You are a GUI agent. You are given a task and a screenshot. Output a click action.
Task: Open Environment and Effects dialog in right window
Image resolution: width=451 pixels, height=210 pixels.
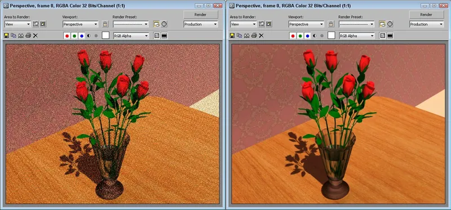(390, 24)
